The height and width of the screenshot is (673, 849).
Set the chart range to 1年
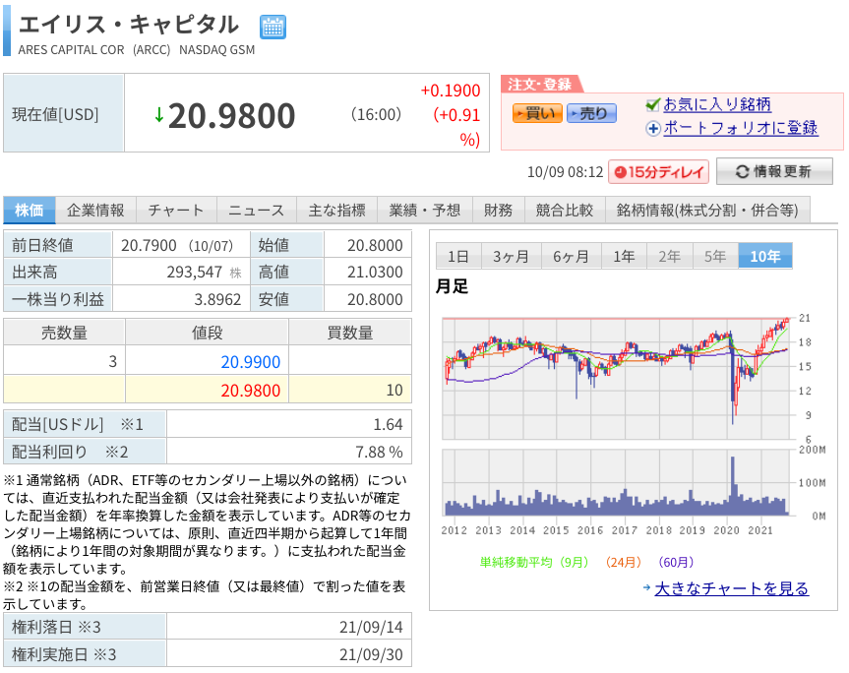(x=624, y=256)
